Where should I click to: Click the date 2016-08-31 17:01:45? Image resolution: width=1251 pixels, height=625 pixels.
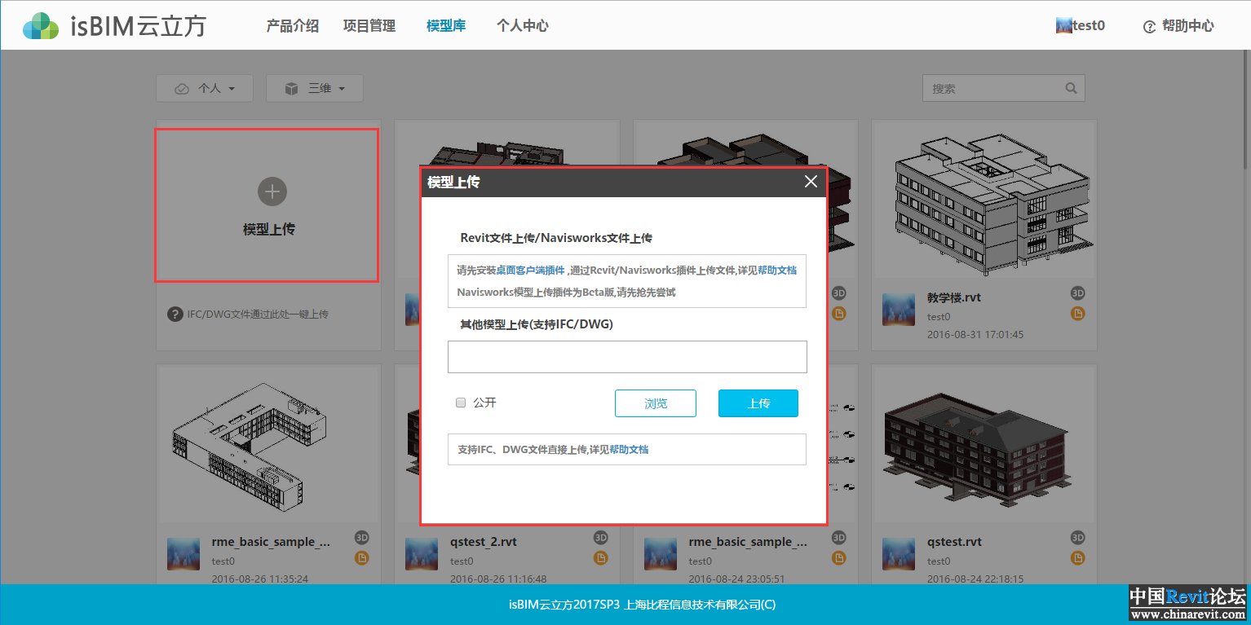[x=975, y=335]
